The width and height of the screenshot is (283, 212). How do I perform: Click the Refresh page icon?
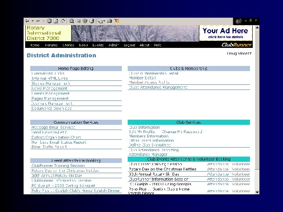coord(56,21)
